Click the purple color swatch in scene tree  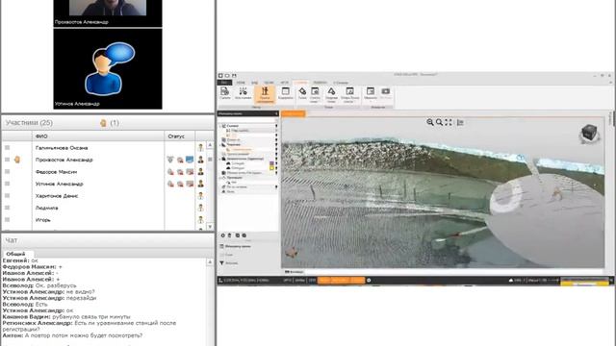point(271,163)
